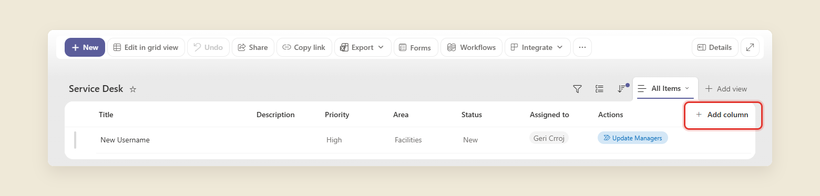This screenshot has height=196, width=820.
Task: Click the Area column header
Action: (x=401, y=115)
